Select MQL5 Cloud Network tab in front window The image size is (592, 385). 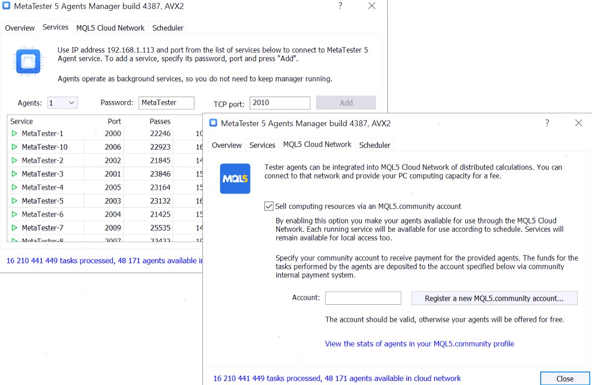point(317,144)
